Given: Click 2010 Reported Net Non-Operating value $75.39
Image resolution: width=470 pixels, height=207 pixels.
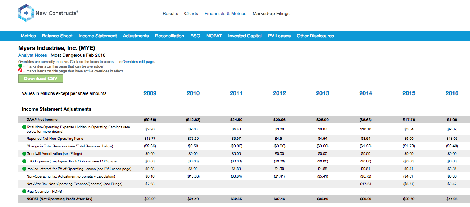Looking at the screenshot, I should (193, 139).
